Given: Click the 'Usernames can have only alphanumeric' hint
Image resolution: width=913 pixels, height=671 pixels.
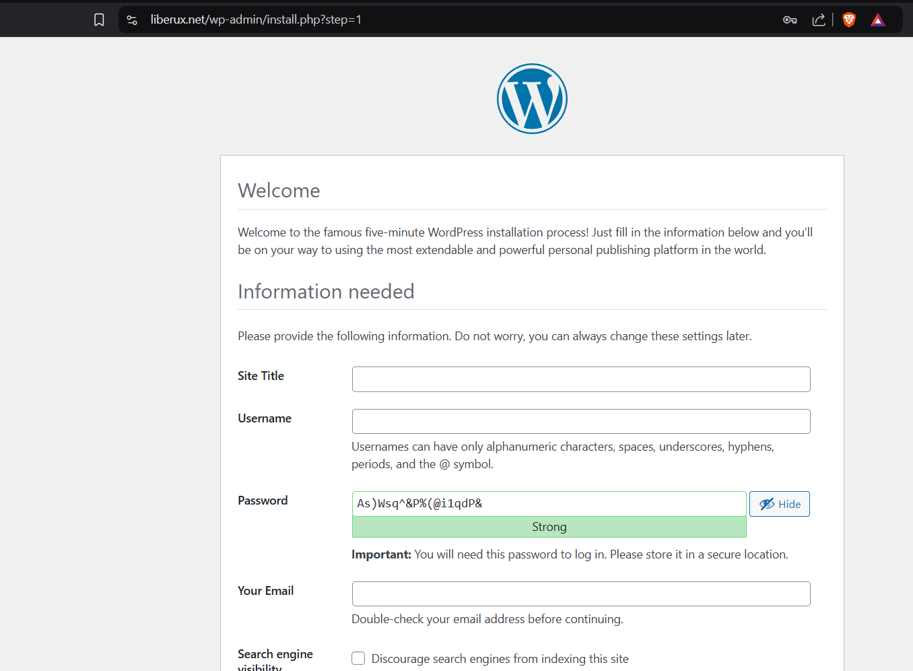Looking at the screenshot, I should 563,455.
